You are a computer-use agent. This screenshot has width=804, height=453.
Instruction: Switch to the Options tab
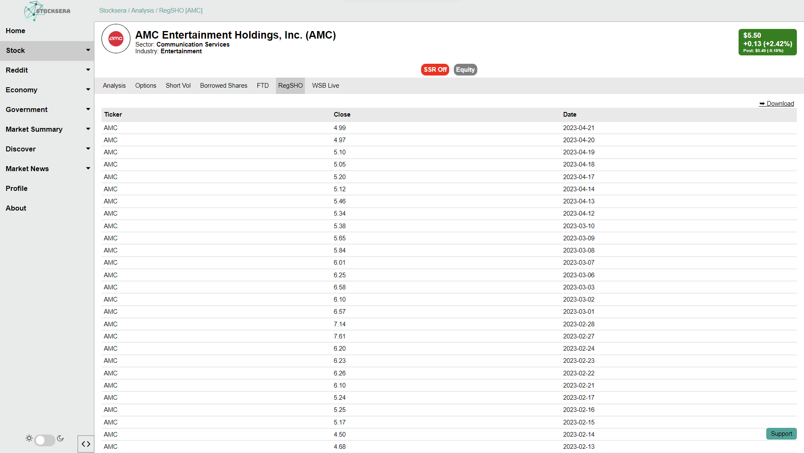pos(146,86)
